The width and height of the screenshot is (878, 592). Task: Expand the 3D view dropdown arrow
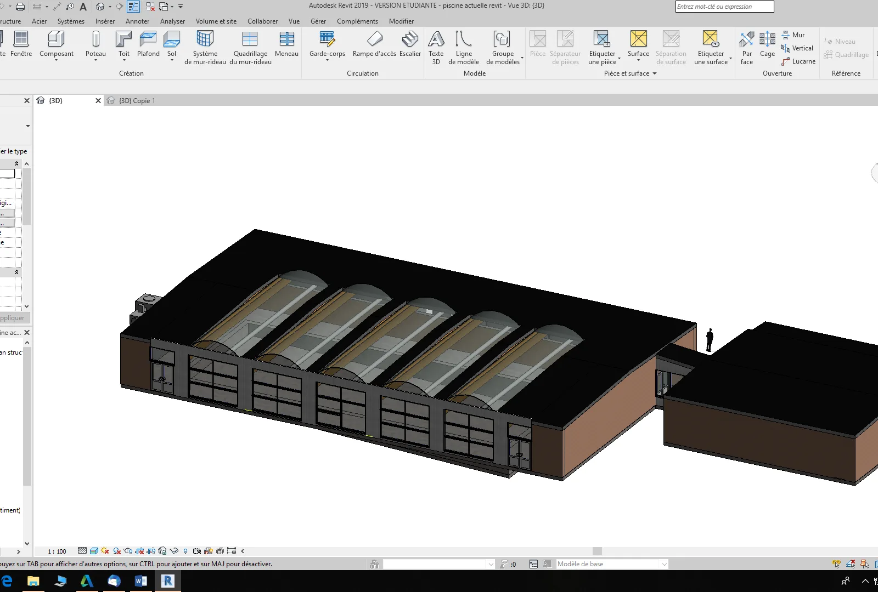point(109,7)
